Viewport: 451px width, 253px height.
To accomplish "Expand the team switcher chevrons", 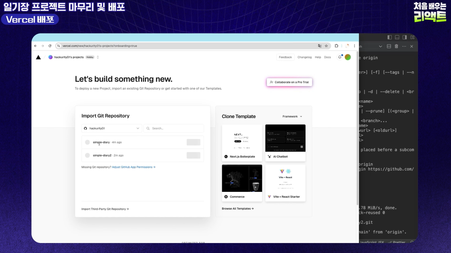I will [x=98, y=57].
